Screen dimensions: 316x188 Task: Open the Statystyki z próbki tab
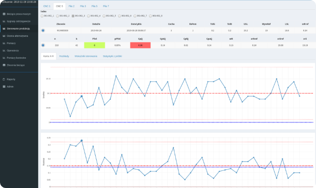[112, 56]
